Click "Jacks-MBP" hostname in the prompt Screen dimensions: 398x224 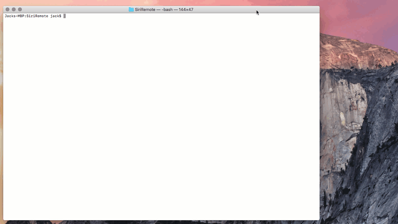15,16
